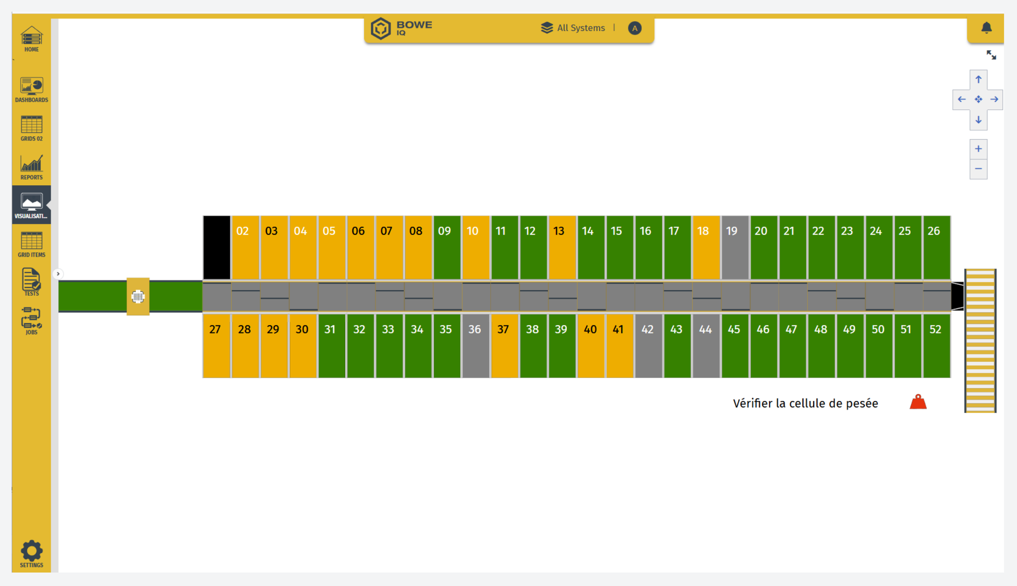
Task: Zoom out with the minus button
Action: [x=978, y=169]
